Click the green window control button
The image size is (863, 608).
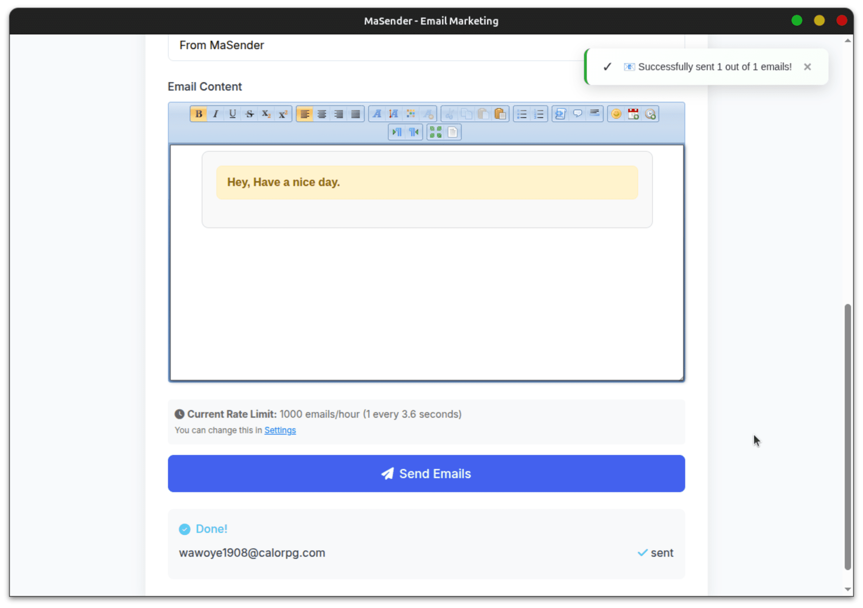797,21
